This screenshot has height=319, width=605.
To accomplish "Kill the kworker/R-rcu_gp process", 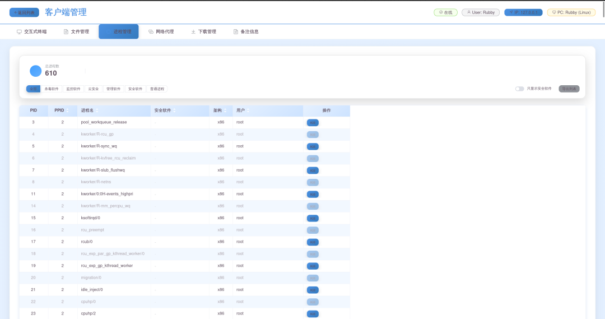I will (x=313, y=135).
